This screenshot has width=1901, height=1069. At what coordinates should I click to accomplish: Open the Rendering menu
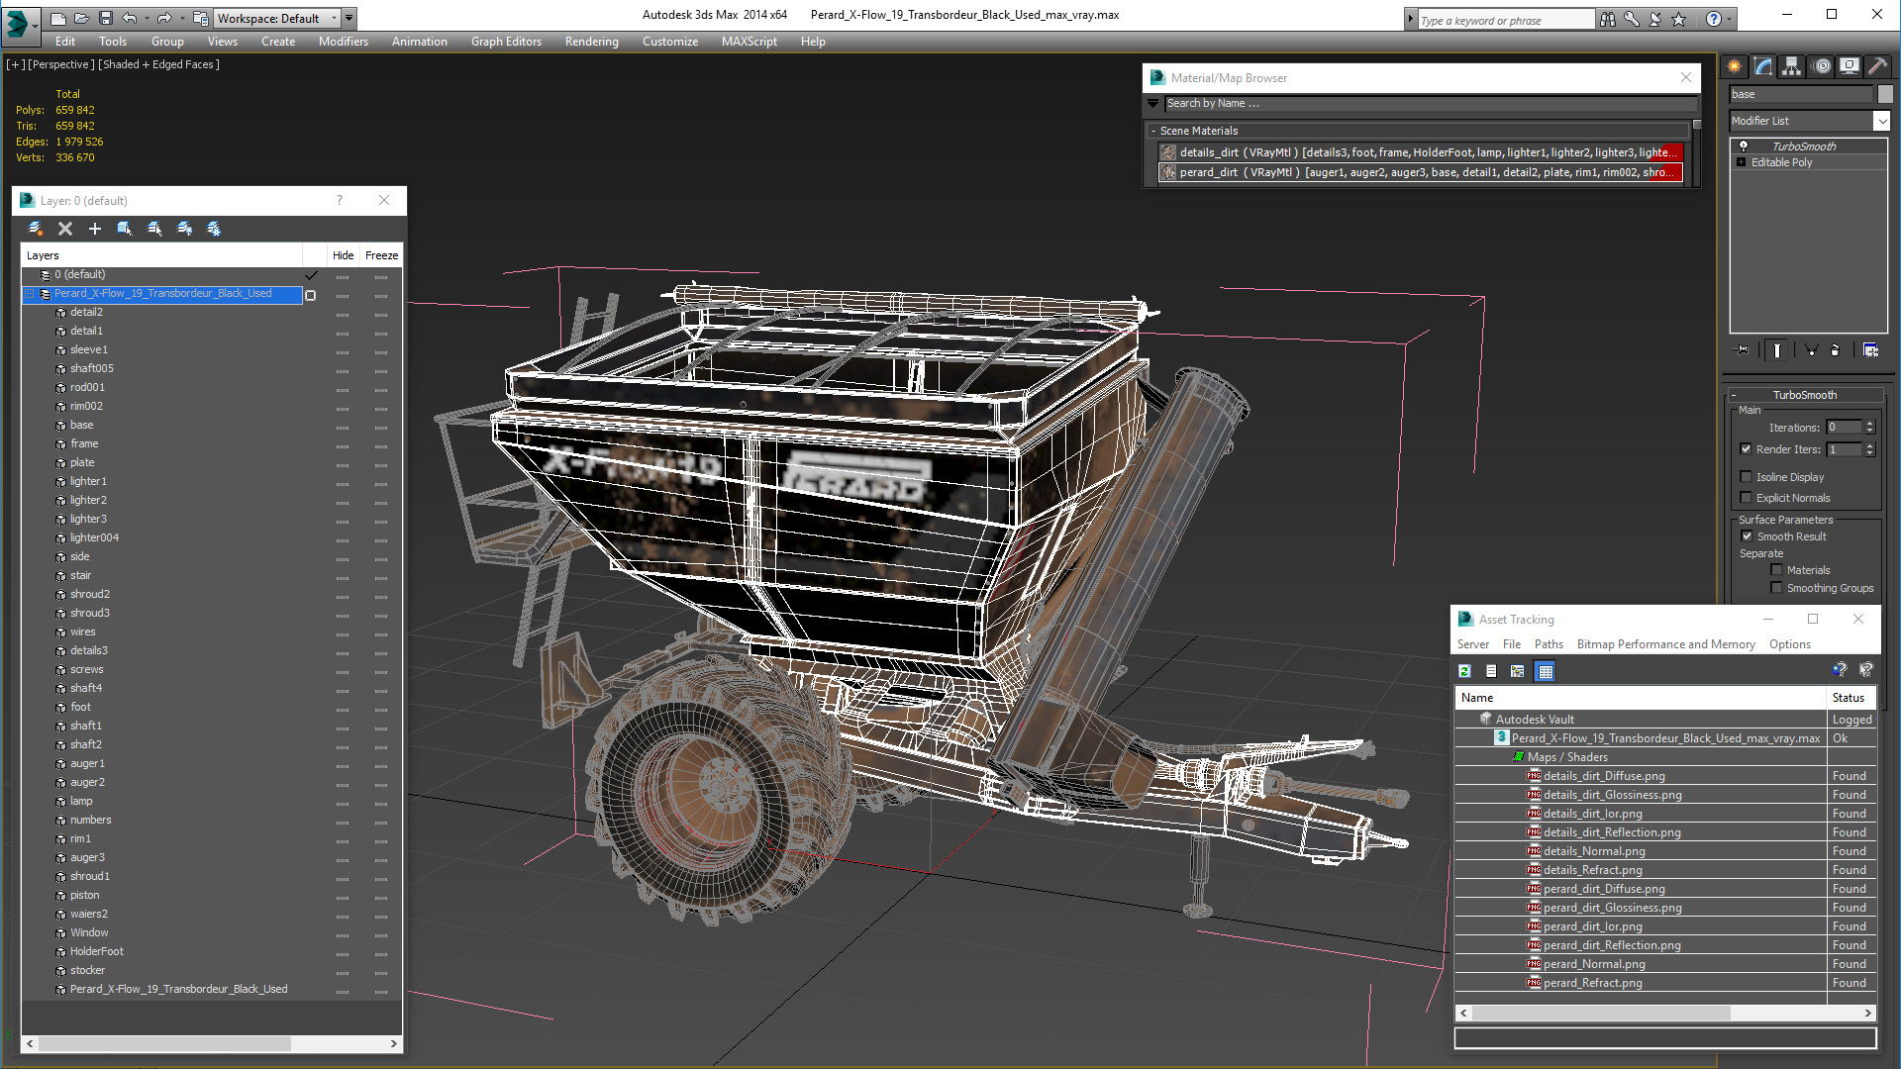click(591, 42)
